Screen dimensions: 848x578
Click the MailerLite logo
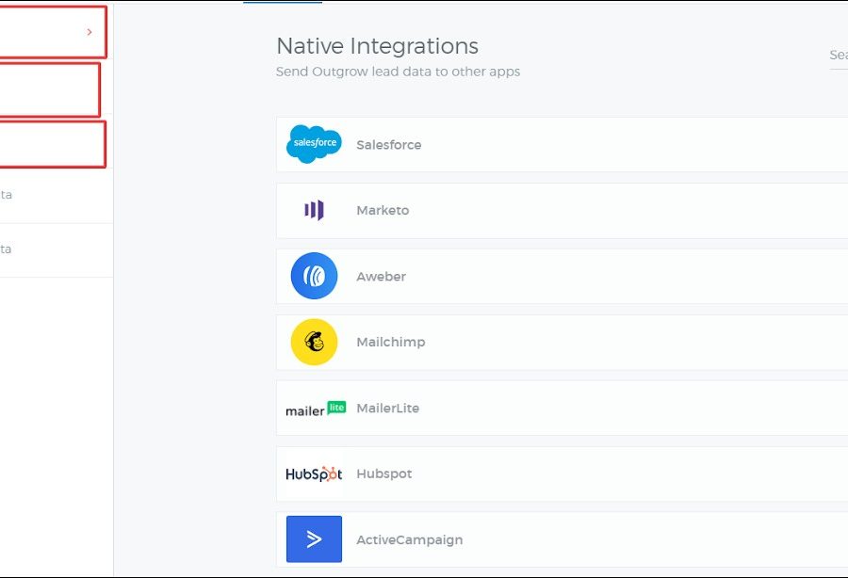315,409
